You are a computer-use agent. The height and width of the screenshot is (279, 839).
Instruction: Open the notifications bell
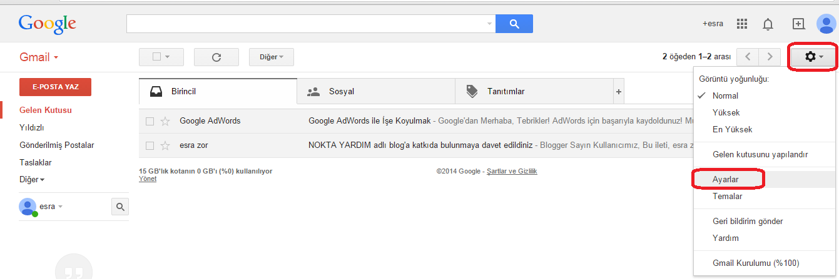tap(768, 24)
